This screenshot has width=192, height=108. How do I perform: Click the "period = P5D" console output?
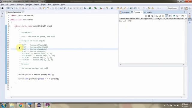tap(125, 21)
